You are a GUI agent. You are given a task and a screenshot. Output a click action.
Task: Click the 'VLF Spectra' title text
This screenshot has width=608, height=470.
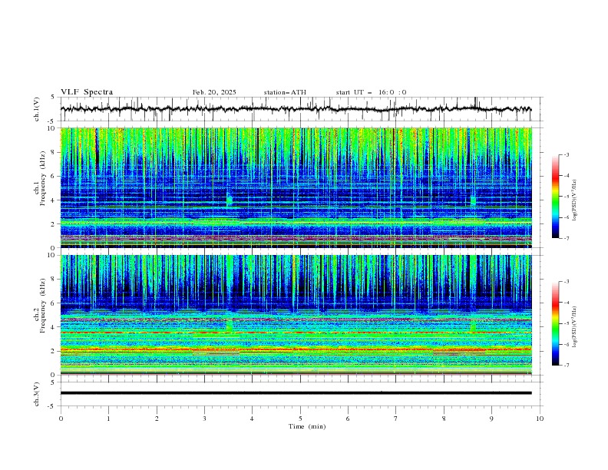[87, 92]
